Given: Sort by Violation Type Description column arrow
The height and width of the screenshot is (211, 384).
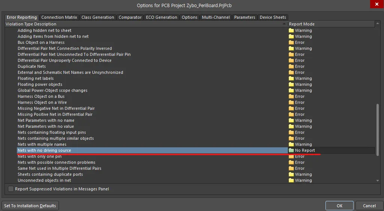Looking at the screenshot, I should pyautogui.click(x=284, y=24).
